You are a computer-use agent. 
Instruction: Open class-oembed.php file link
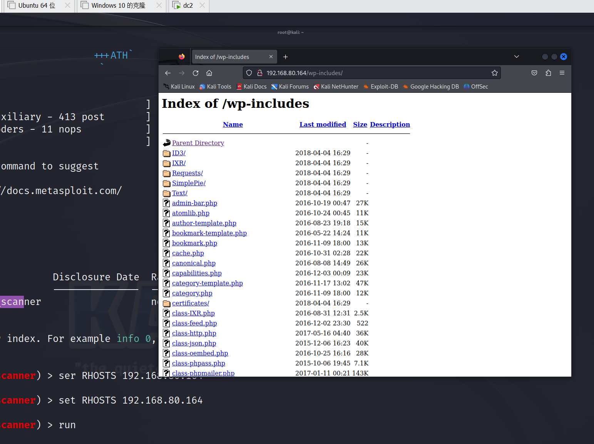point(200,353)
